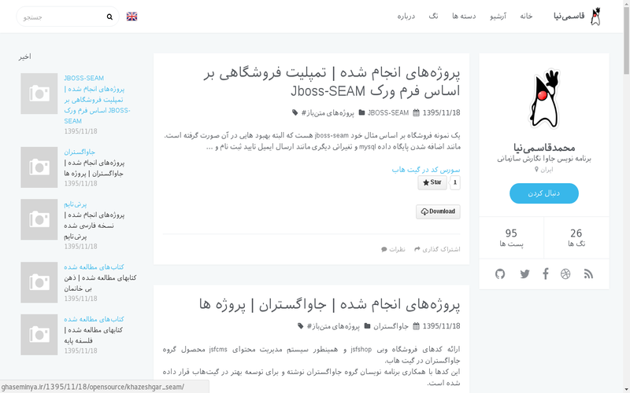This screenshot has width=630, height=393.
Task: Open the درباره menu item
Action: point(406,17)
